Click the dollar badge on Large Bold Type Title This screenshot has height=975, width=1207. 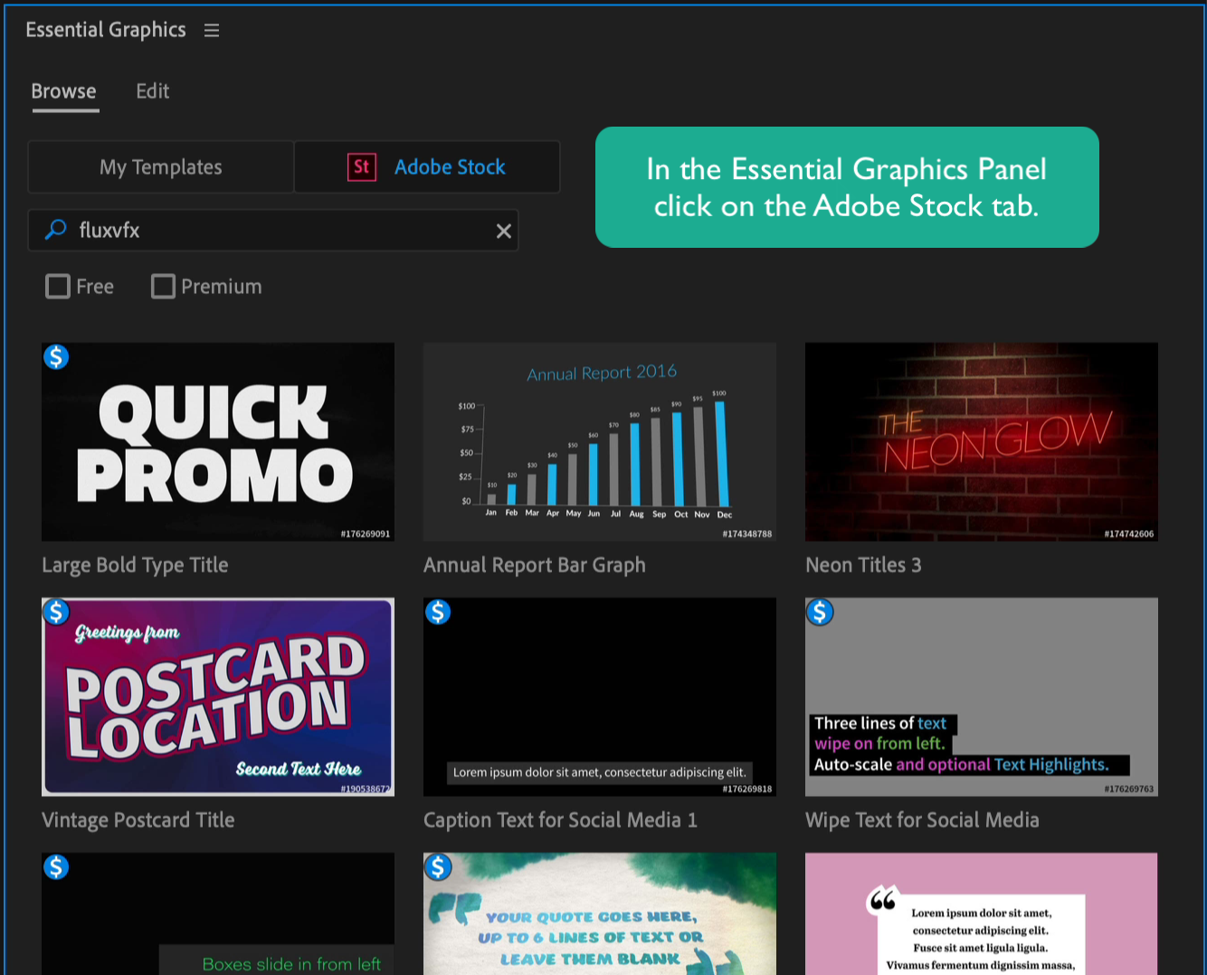pos(56,357)
